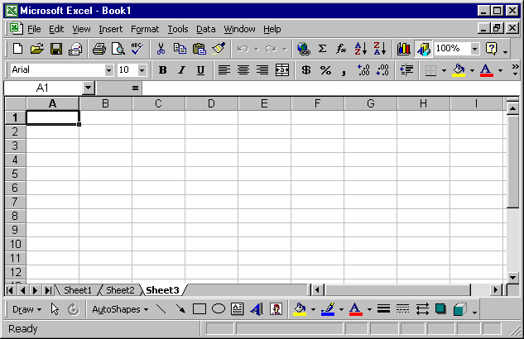The width and height of the screenshot is (524, 339).
Task: Click the E-mail envelope icon
Action: (x=75, y=49)
